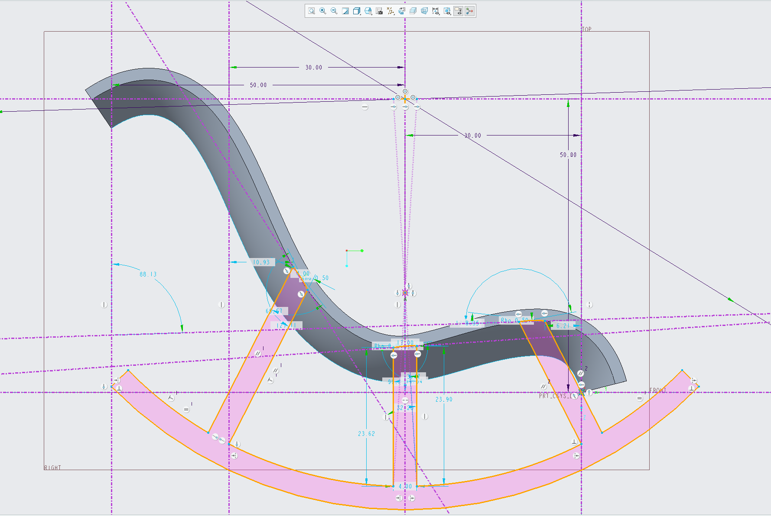The height and width of the screenshot is (516, 771).
Task: Click the Zoom In magnifier icon
Action: click(323, 11)
